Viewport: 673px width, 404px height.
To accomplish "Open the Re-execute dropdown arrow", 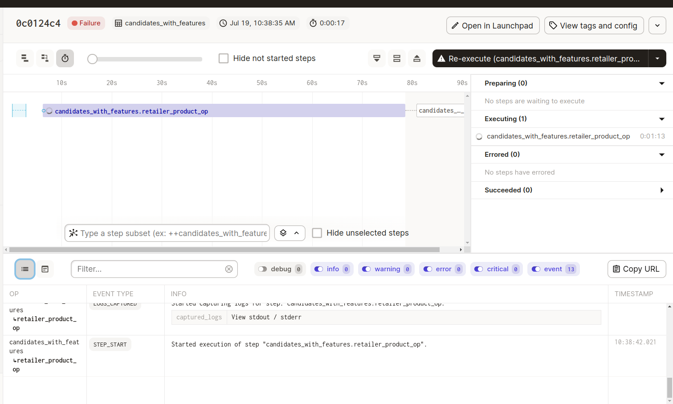I will point(657,58).
